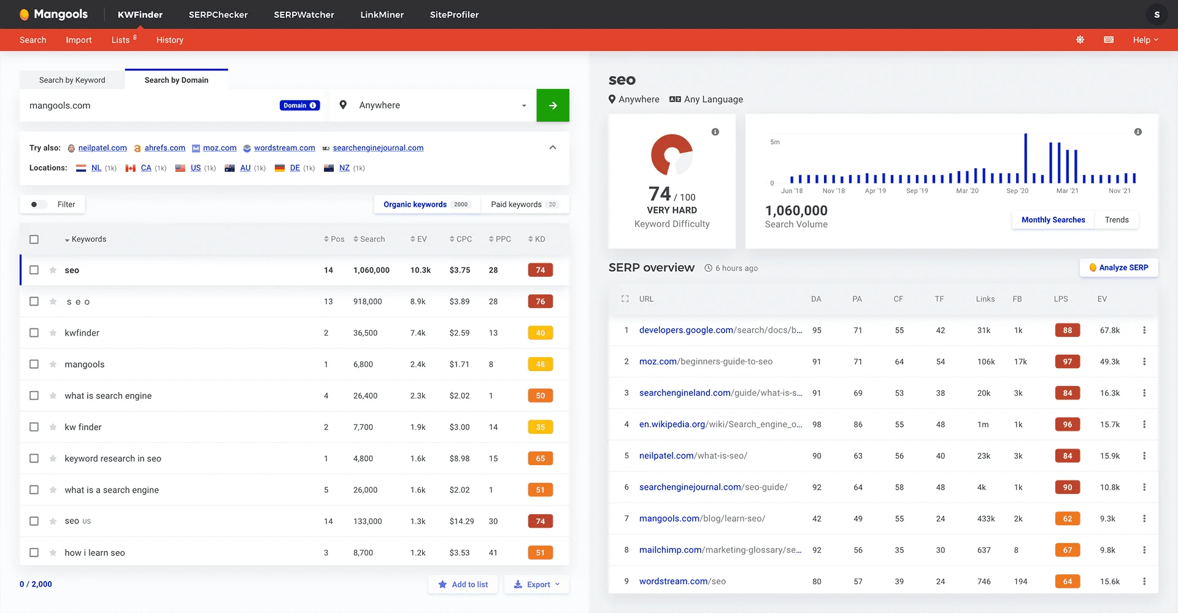Open the Help dropdown menu
The image size is (1178, 613).
click(x=1144, y=39)
